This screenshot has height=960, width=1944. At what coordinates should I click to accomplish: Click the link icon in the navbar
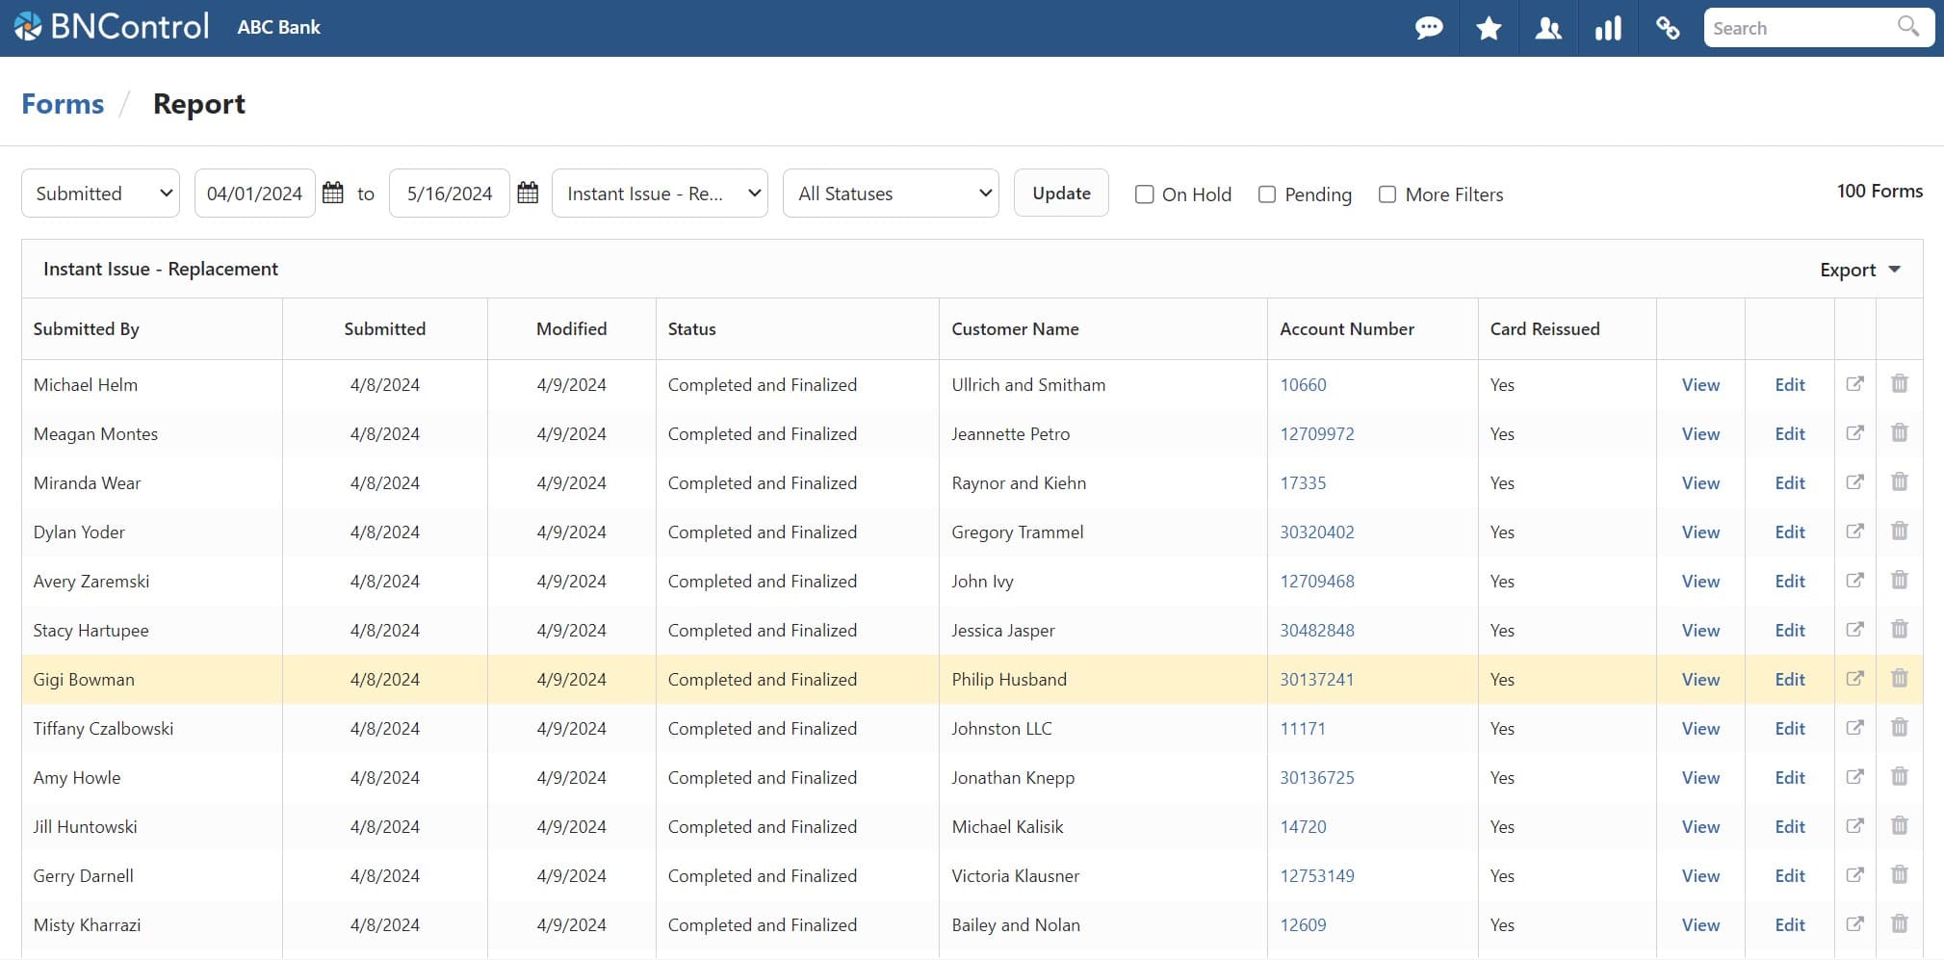[1668, 28]
